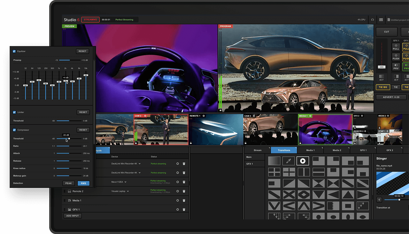Open the headphone audio monitor icon

[372, 19]
